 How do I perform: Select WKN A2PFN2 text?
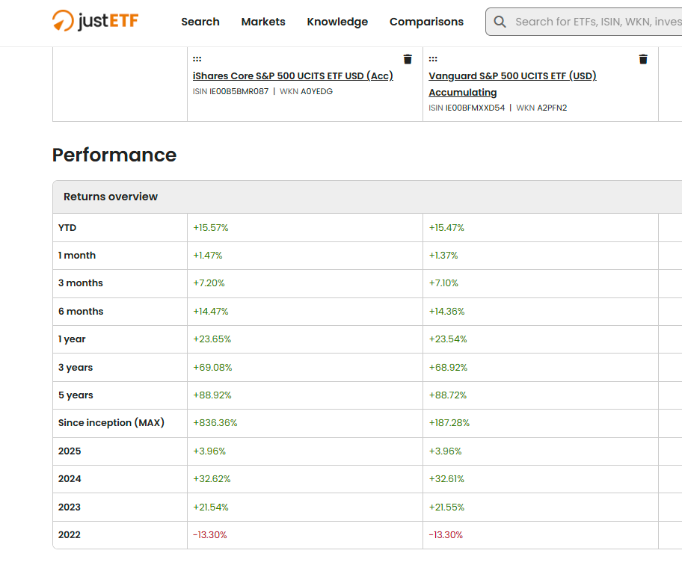541,108
